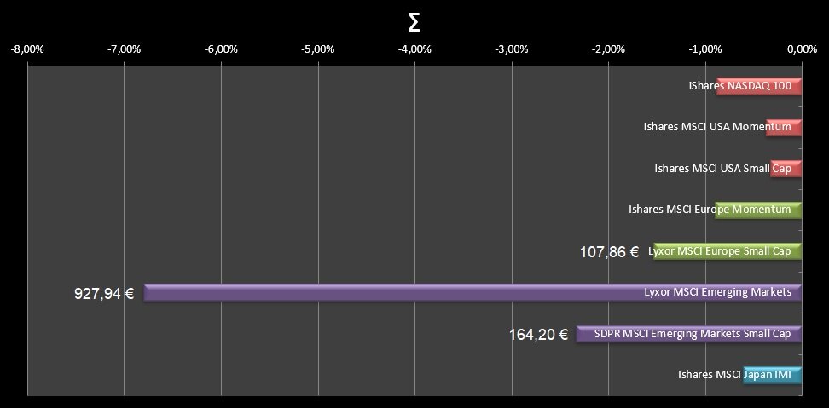This screenshot has height=408, width=829.
Task: Select the 927,94 € data label
Action: tap(105, 294)
